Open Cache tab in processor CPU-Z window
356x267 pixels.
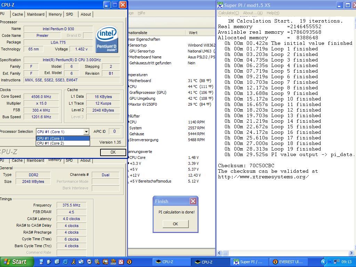(17, 14)
